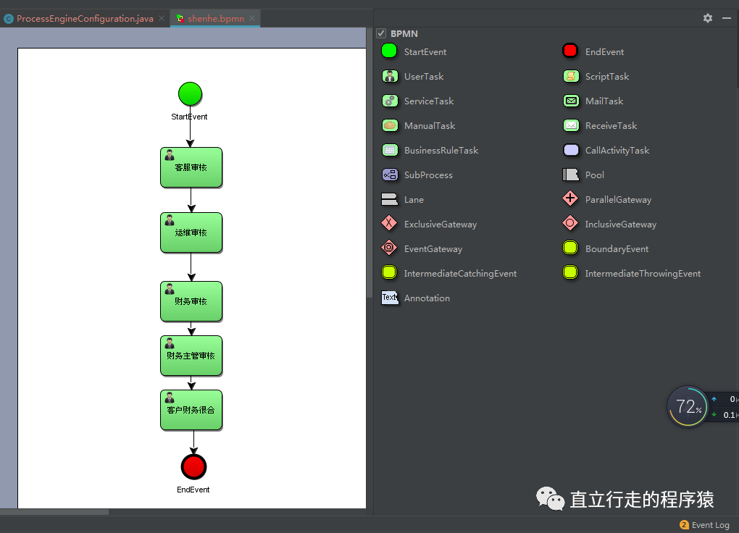Select the Annotation tool icon

pyautogui.click(x=389, y=298)
